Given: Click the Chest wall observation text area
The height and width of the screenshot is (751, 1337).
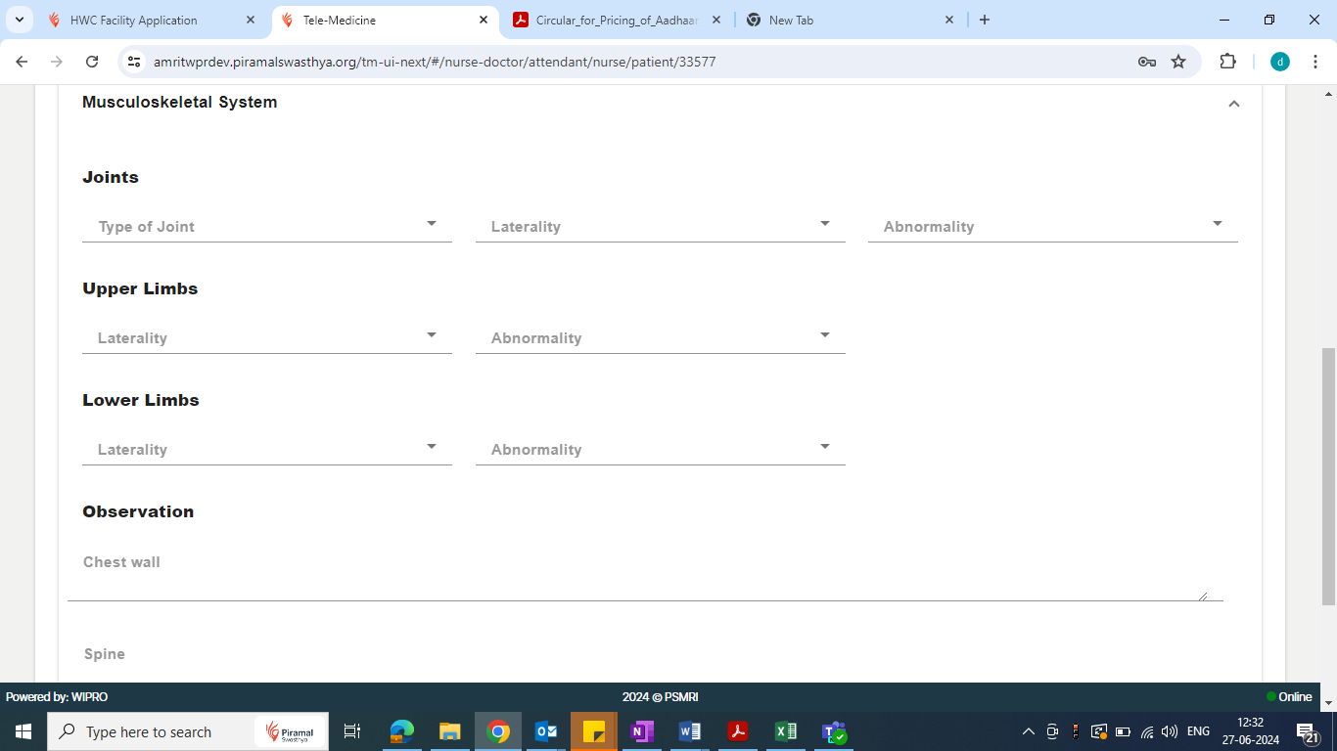Looking at the screenshot, I should point(645,575).
